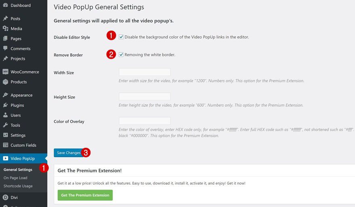355x207 pixels.
Task: Click the Get The Premium Extension button
Action: pyautogui.click(x=85, y=195)
